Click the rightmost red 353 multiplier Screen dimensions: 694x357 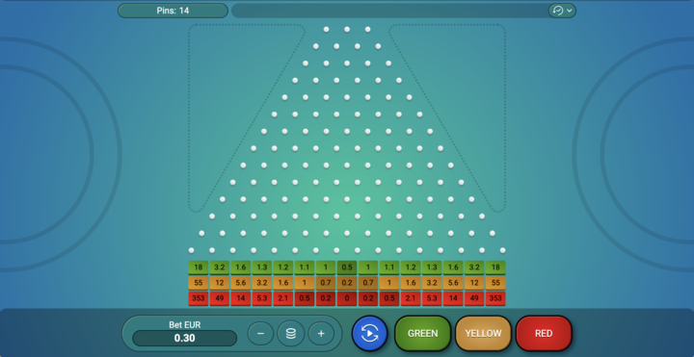coord(495,298)
